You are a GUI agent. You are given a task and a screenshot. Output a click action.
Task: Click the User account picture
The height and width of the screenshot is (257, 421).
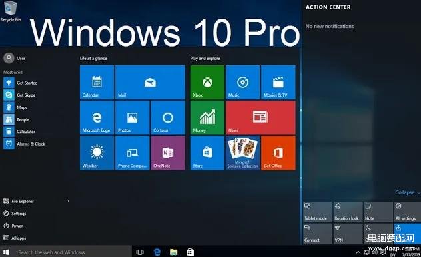(9, 58)
